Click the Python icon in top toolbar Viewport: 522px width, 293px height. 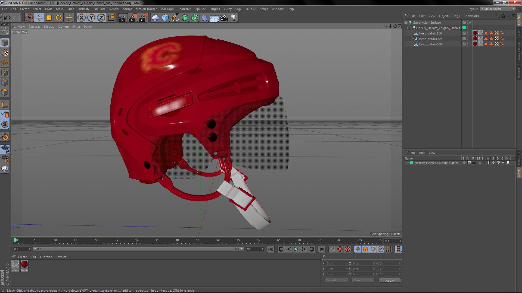[x=155, y=18]
